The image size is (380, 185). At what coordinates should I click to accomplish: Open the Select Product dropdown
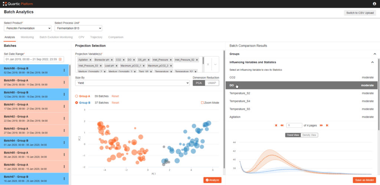28,28
